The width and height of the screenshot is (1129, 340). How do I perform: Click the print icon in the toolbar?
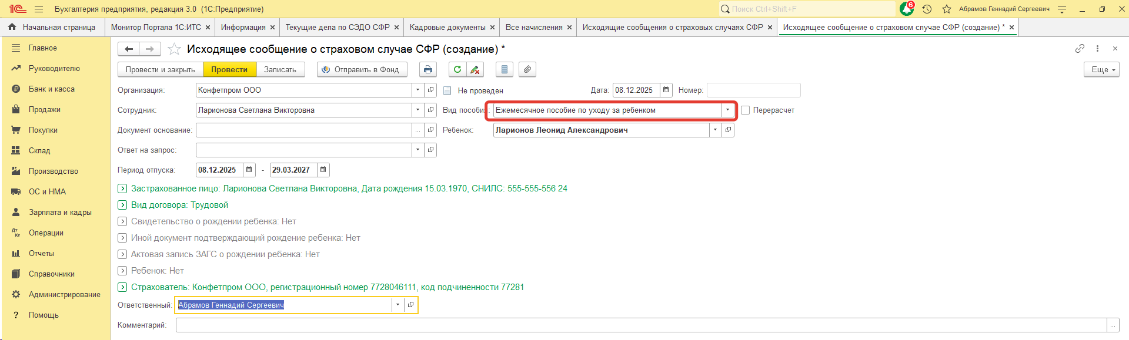[427, 69]
